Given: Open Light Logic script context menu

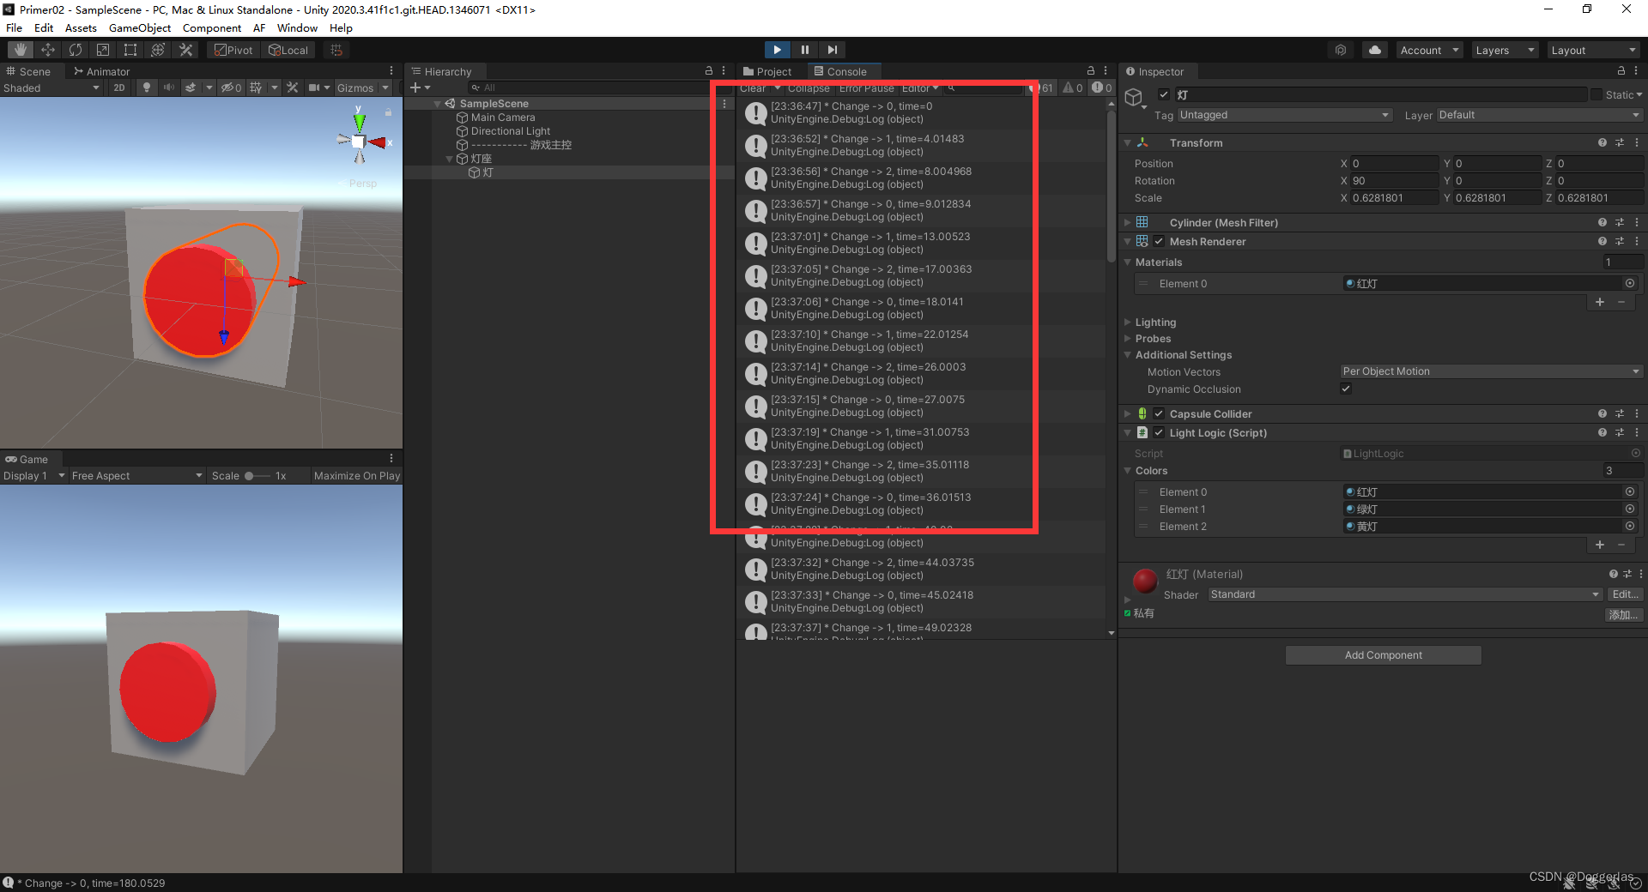Looking at the screenshot, I should click(x=1637, y=432).
